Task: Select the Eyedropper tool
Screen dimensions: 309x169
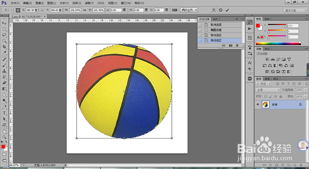Action: pyautogui.click(x=4, y=53)
